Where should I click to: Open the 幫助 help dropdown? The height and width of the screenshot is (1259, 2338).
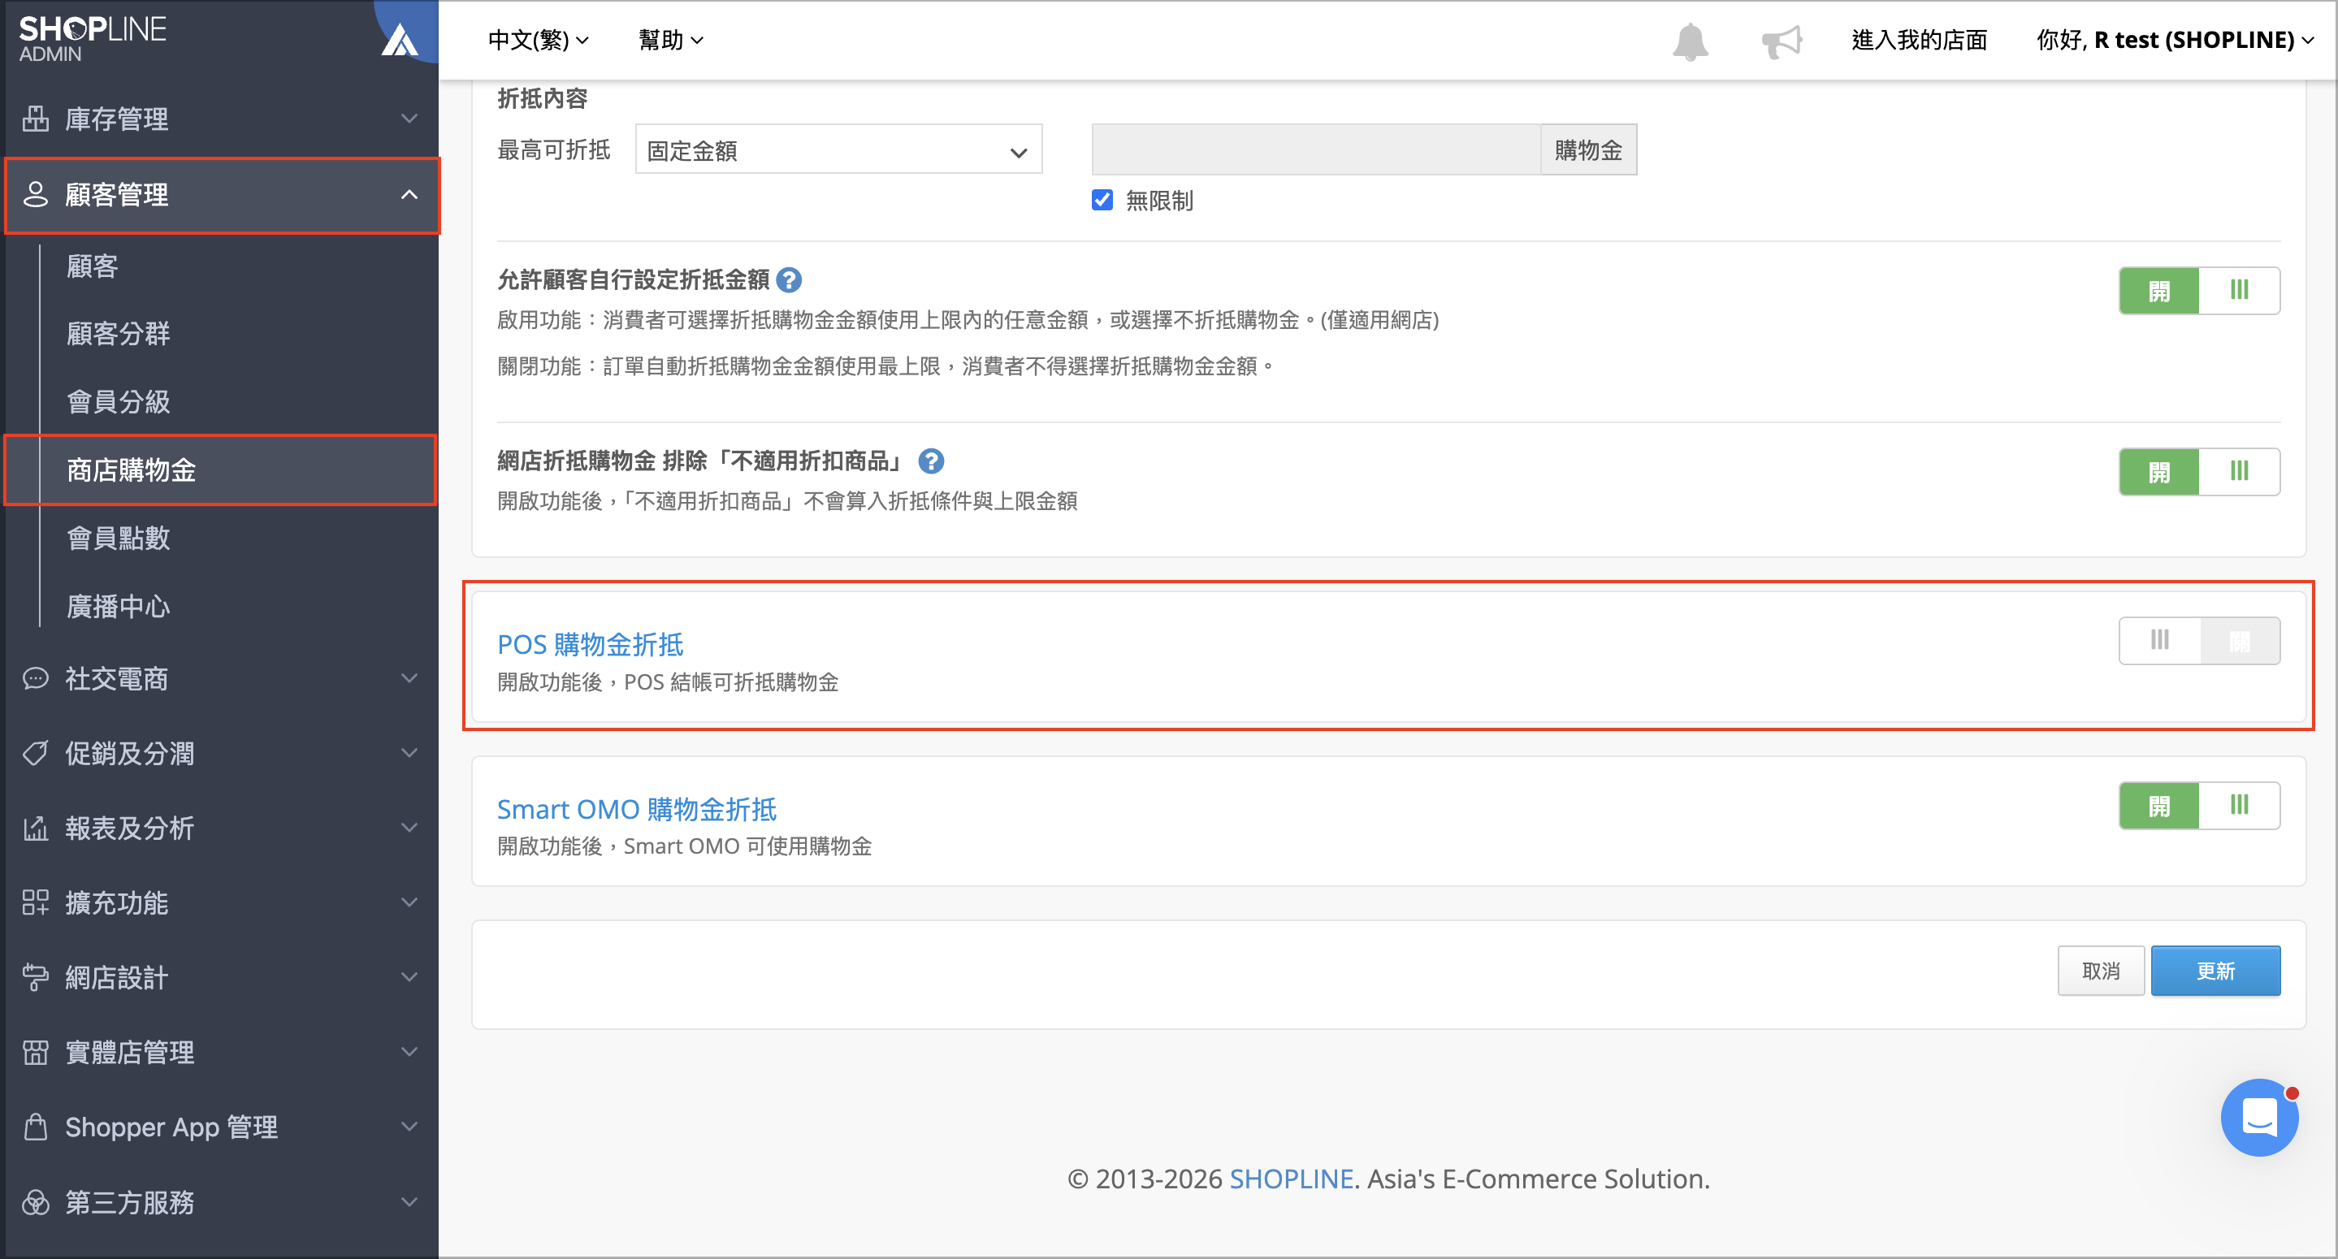click(671, 40)
